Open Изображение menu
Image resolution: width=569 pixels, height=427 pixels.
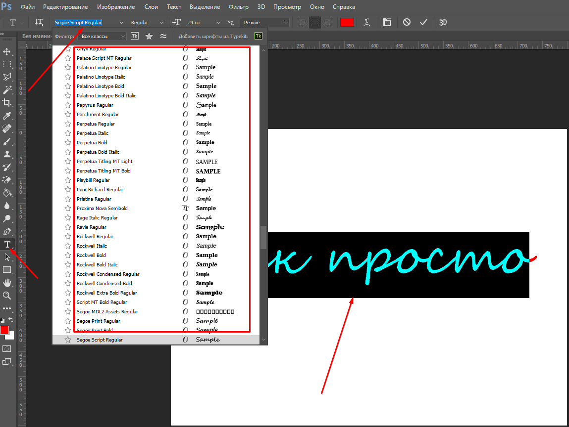pos(116,7)
